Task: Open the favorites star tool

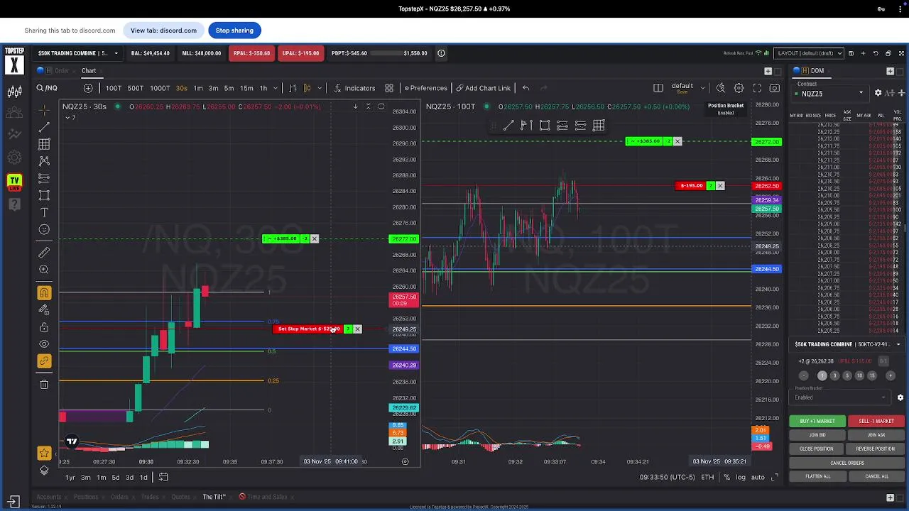Action: [44, 453]
